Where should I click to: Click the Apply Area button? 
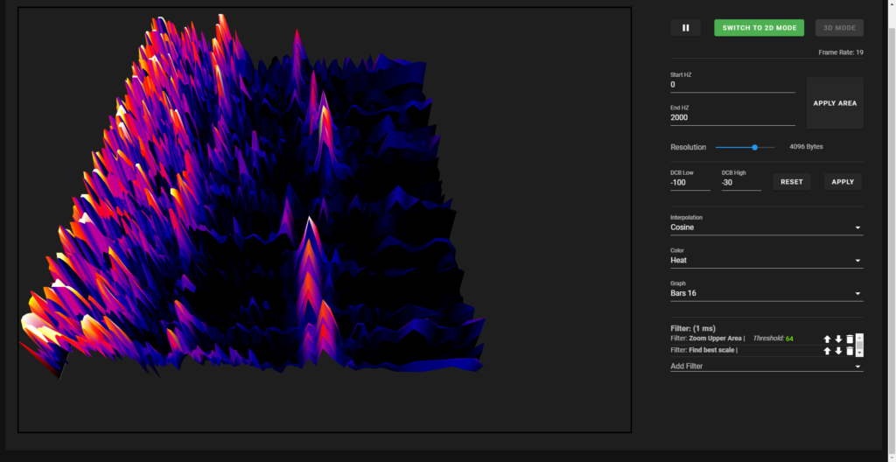[835, 103]
